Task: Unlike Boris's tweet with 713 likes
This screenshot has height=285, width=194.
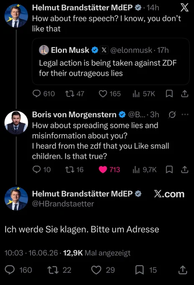Action: (103, 170)
